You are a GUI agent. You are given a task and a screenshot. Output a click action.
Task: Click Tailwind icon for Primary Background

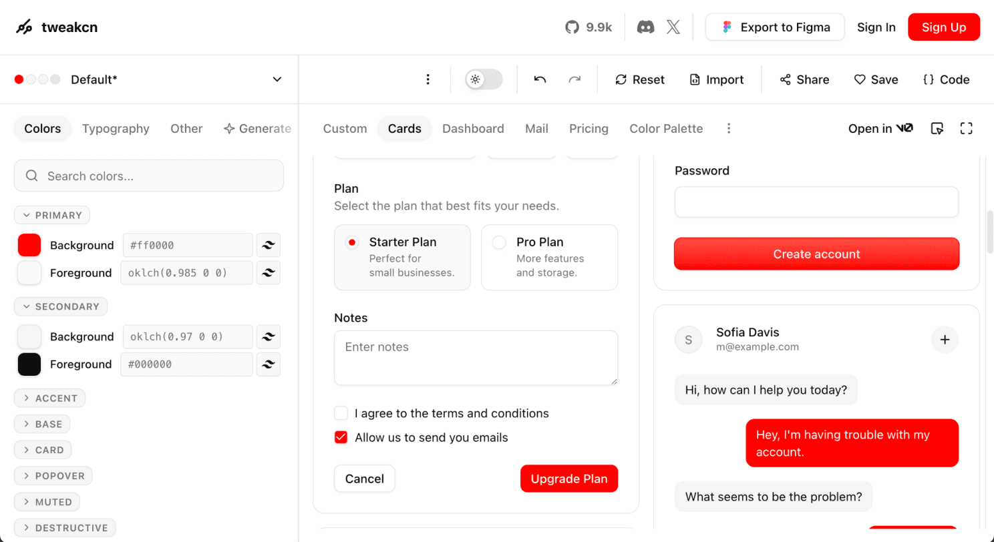[x=269, y=245]
